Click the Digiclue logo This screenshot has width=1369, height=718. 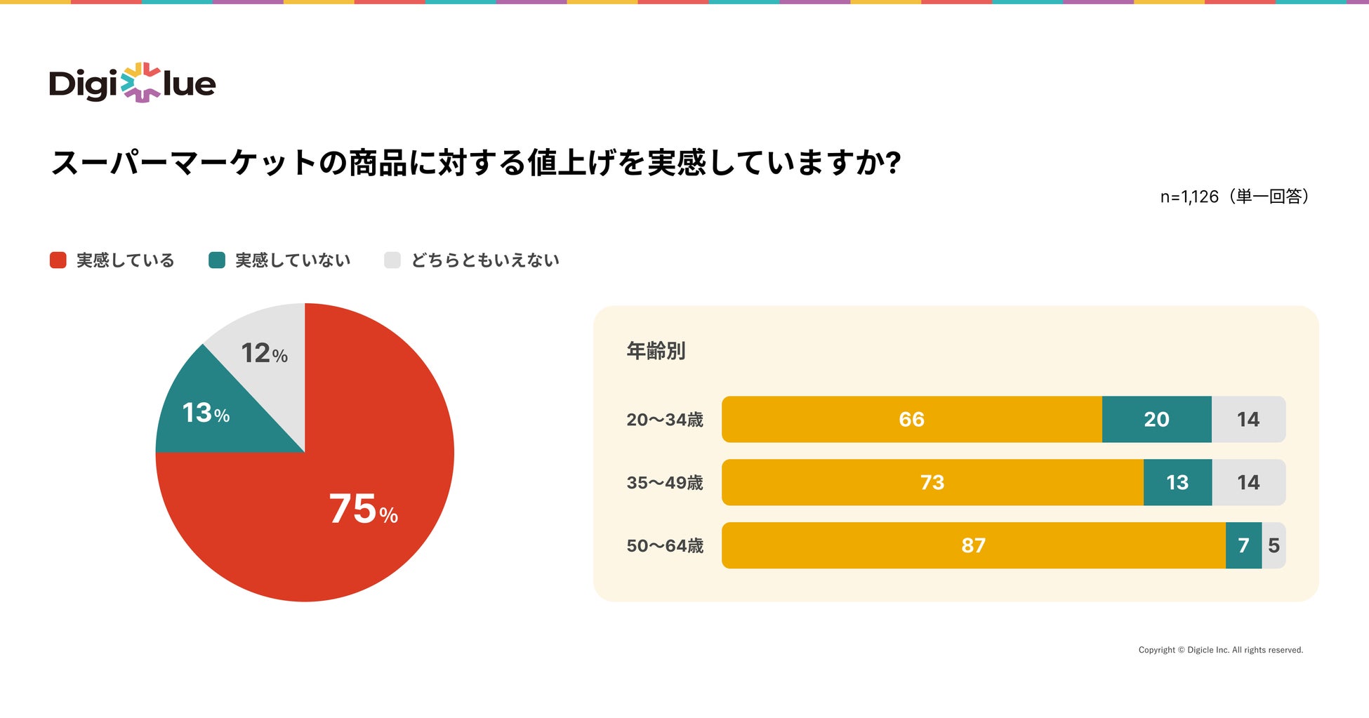tap(133, 84)
